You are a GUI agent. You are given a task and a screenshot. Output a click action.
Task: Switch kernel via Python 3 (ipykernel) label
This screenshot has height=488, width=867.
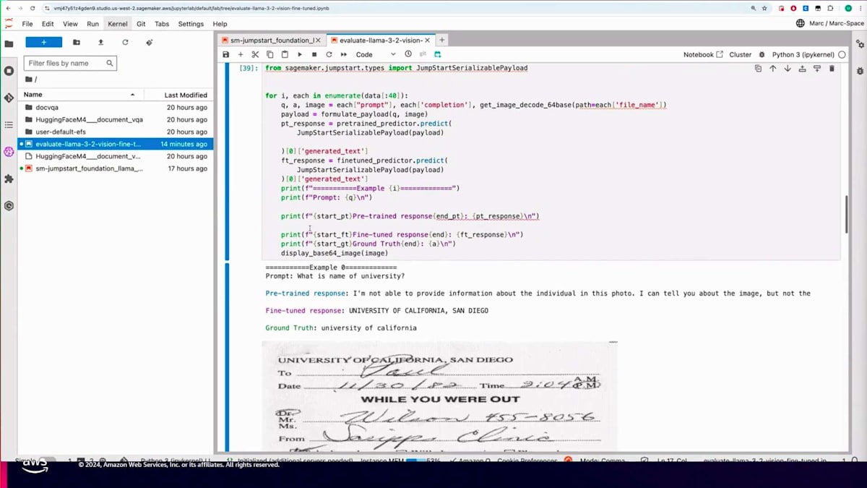pyautogui.click(x=803, y=54)
